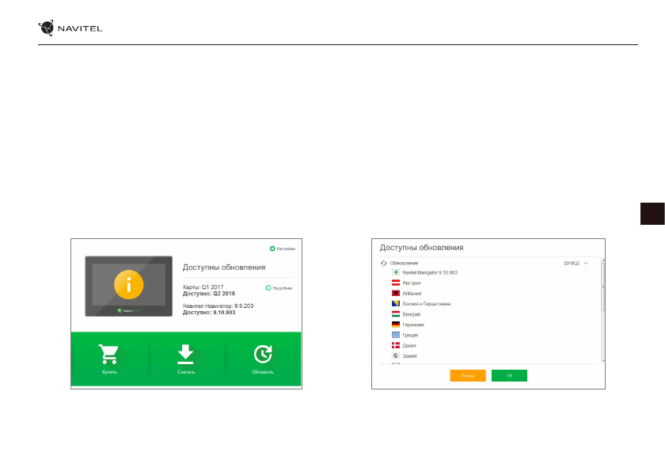Click the Denmark flag beside Дания
665x471 pixels.
point(396,345)
